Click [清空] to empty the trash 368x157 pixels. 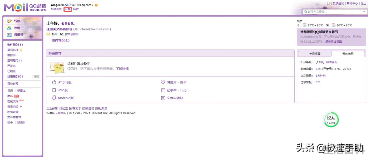pyautogui.click(x=36, y=77)
